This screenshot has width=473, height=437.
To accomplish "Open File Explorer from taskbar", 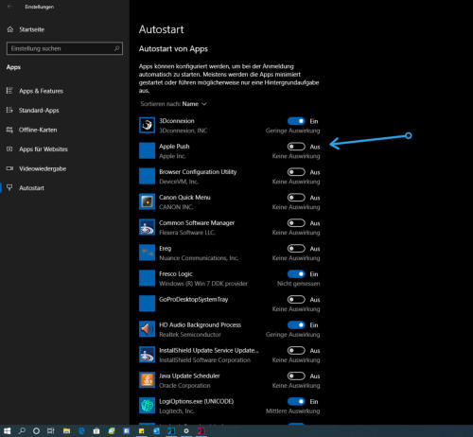I will (66, 430).
